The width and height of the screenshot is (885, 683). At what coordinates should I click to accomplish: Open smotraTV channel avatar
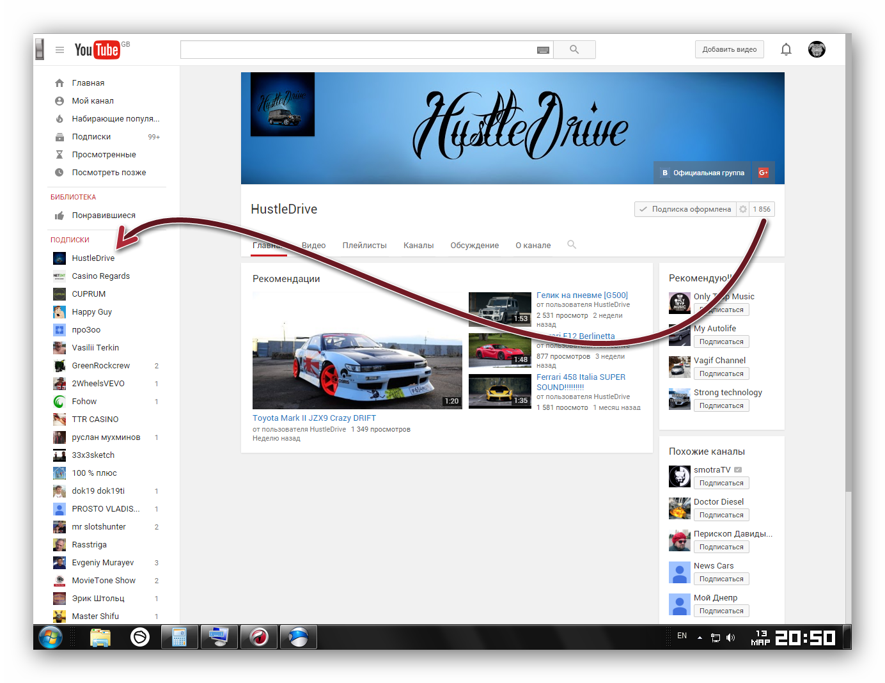coord(680,476)
